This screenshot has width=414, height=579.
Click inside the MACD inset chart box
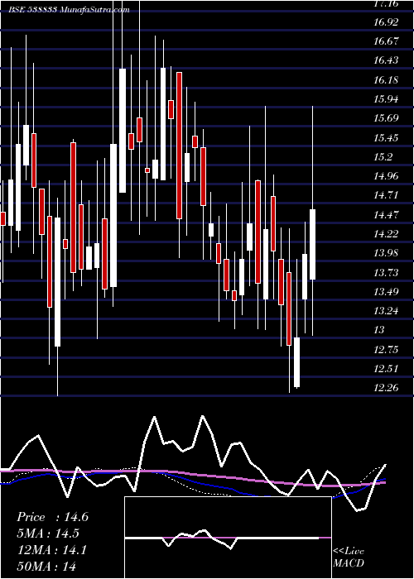click(x=228, y=538)
